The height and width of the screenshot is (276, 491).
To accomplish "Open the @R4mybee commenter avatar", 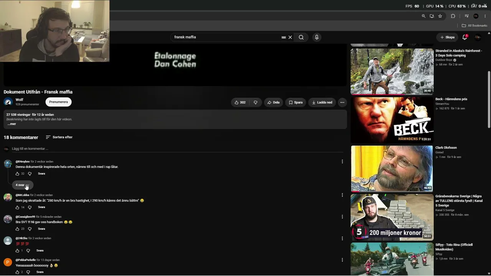I will click(8, 164).
